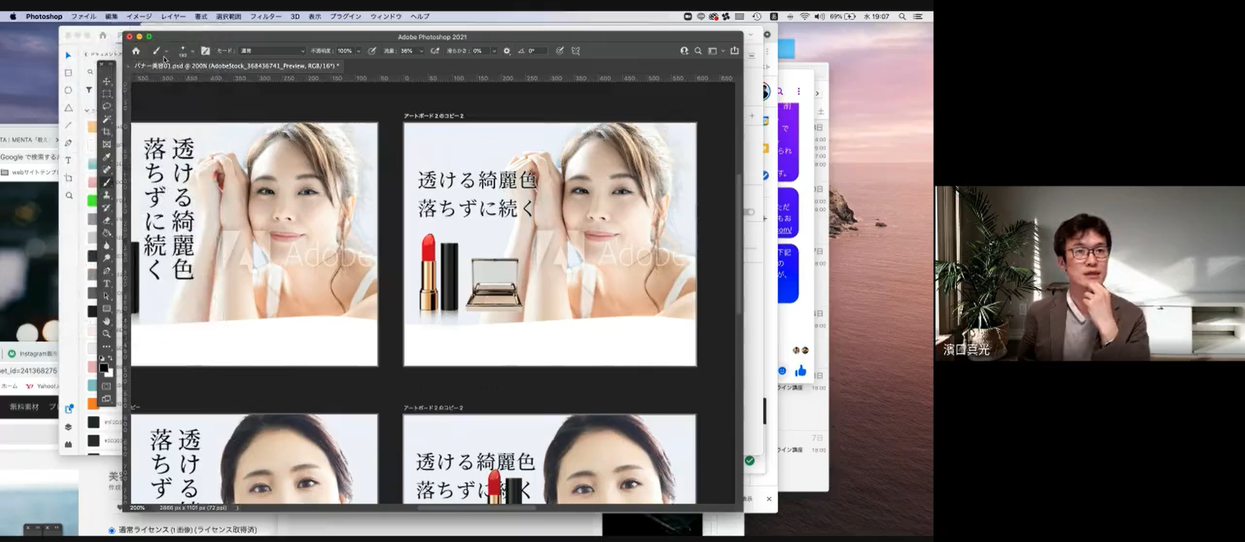Toggle Quick Mask mode icon

(x=107, y=387)
